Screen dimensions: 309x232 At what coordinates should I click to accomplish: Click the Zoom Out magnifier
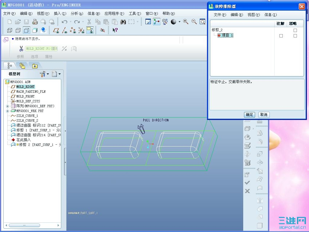(194, 21)
